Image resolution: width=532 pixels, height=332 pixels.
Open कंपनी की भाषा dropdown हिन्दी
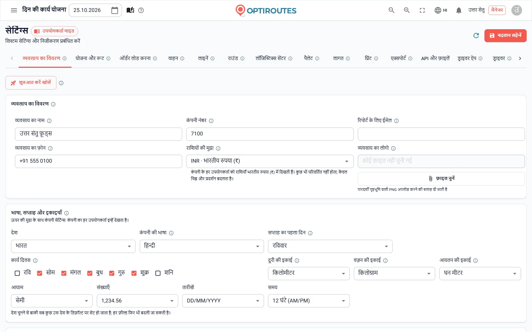201,246
